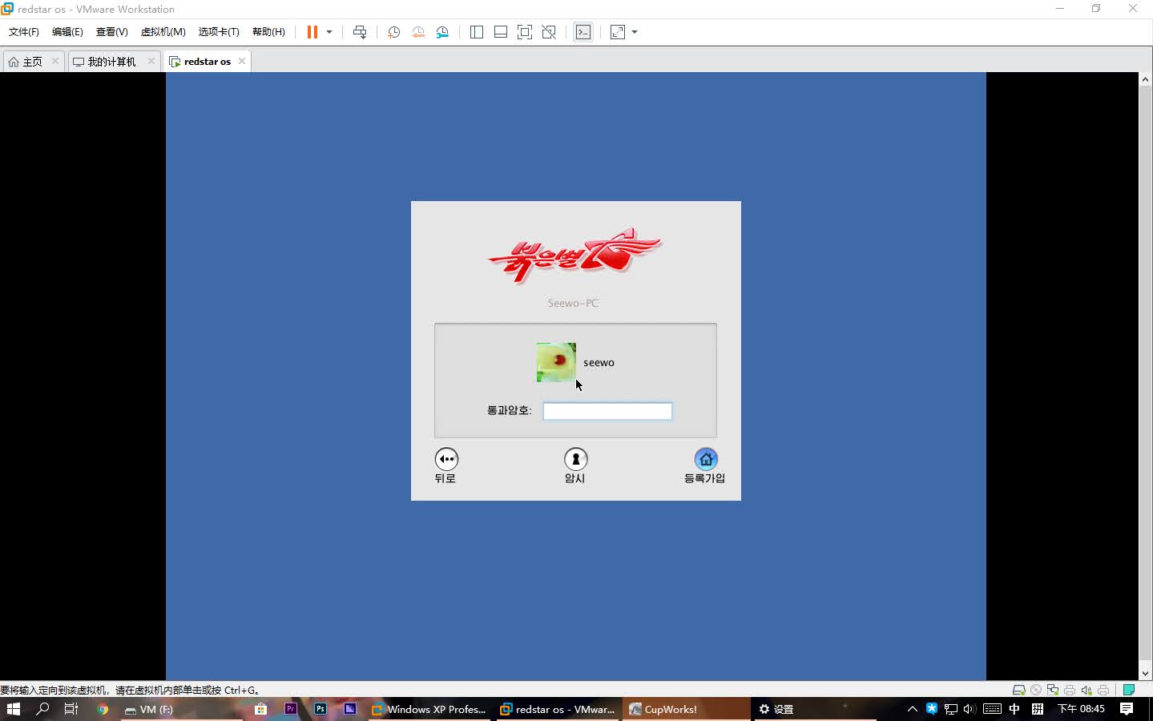Screen dimensions: 1153x721
Task: Open the snapshot manager
Action: 442,32
